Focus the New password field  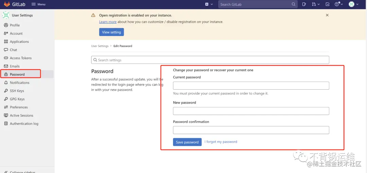click(x=251, y=111)
